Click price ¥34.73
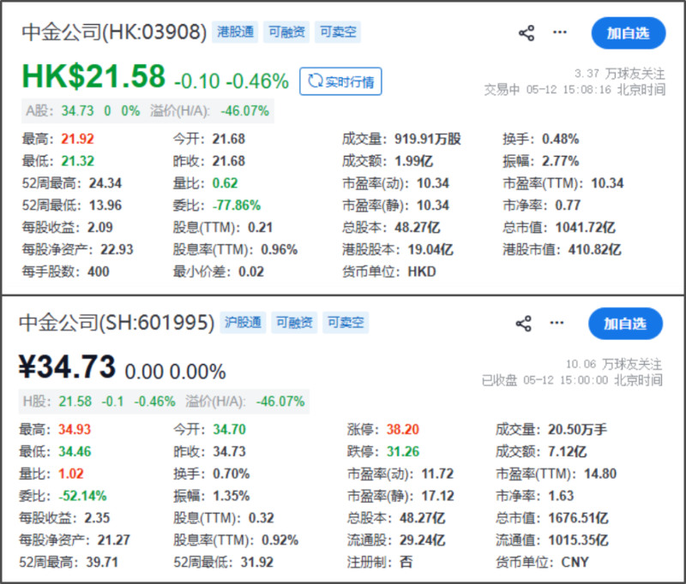 [67, 366]
